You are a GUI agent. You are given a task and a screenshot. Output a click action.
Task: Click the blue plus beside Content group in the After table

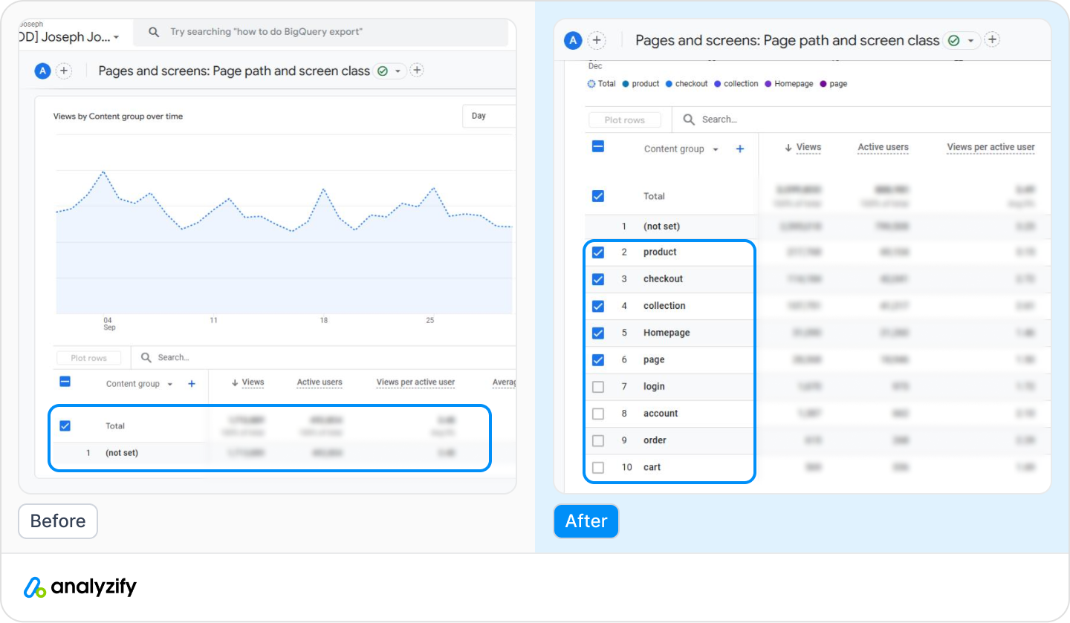(739, 149)
